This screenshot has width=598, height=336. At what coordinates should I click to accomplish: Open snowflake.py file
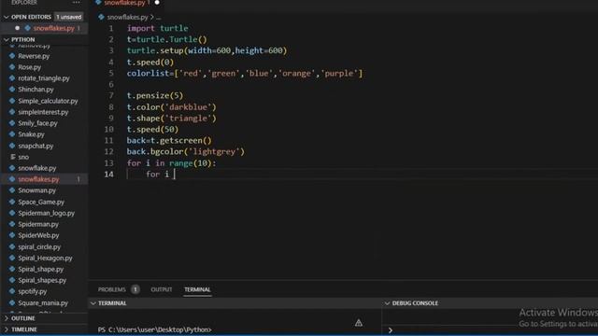tap(37, 168)
